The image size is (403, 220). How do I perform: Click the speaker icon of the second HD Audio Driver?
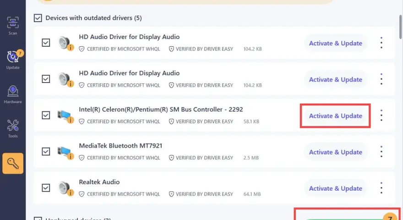65,79
